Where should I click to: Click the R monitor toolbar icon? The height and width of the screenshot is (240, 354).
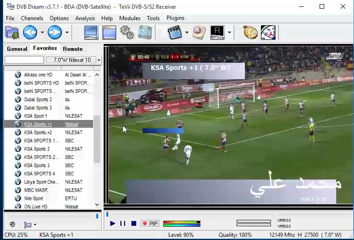tap(217, 33)
